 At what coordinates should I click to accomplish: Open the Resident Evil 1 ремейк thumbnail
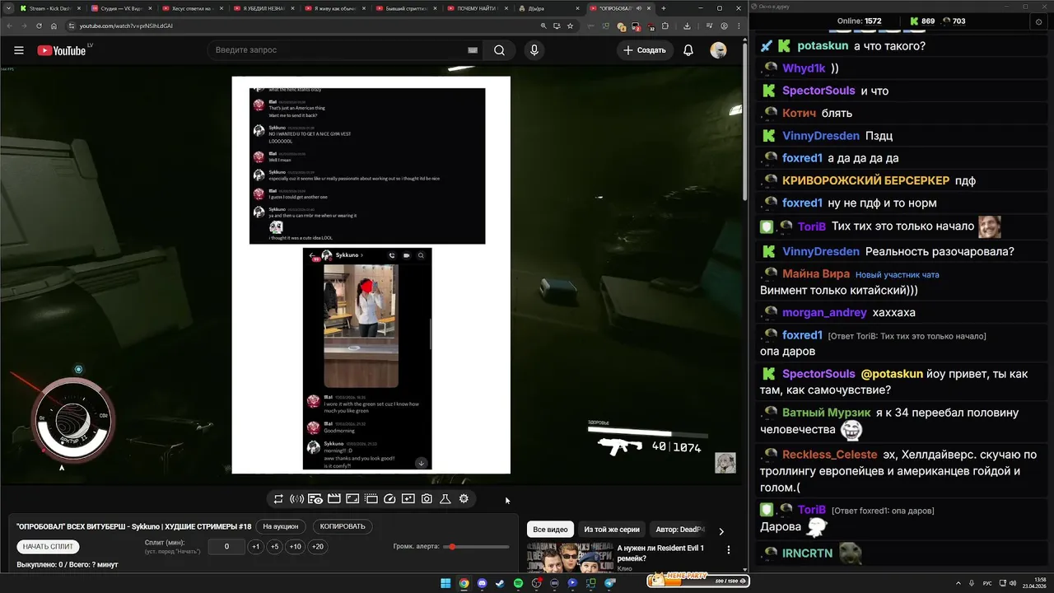pyautogui.click(x=569, y=558)
